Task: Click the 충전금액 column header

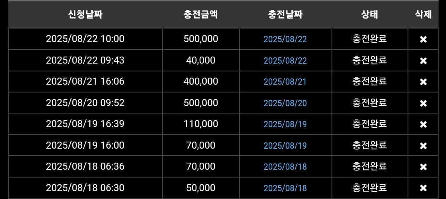Action: click(x=200, y=15)
